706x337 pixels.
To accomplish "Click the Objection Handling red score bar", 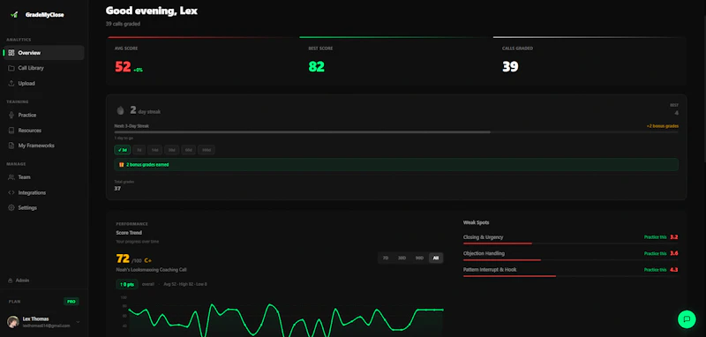I will pos(502,259).
